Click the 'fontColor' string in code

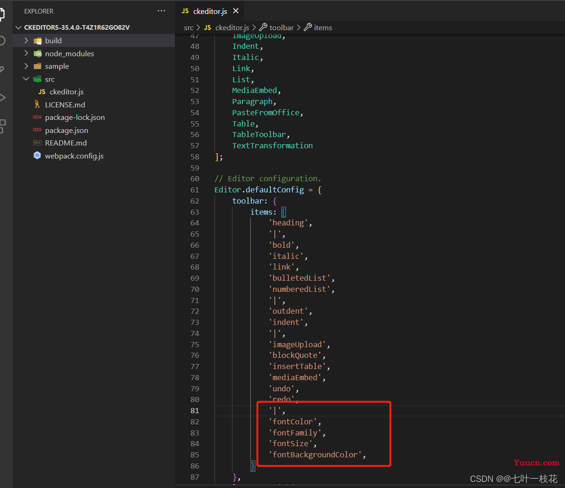pyautogui.click(x=293, y=422)
